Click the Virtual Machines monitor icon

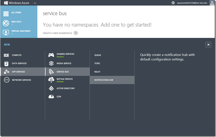tap(6, 32)
